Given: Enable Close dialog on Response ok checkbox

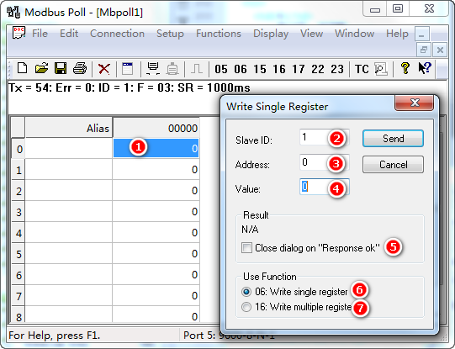Looking at the screenshot, I should click(246, 248).
